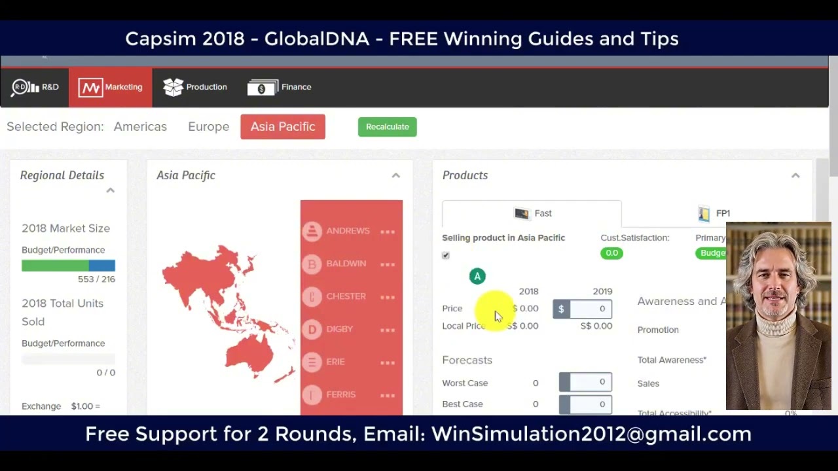Go to the Finance tab

click(280, 87)
